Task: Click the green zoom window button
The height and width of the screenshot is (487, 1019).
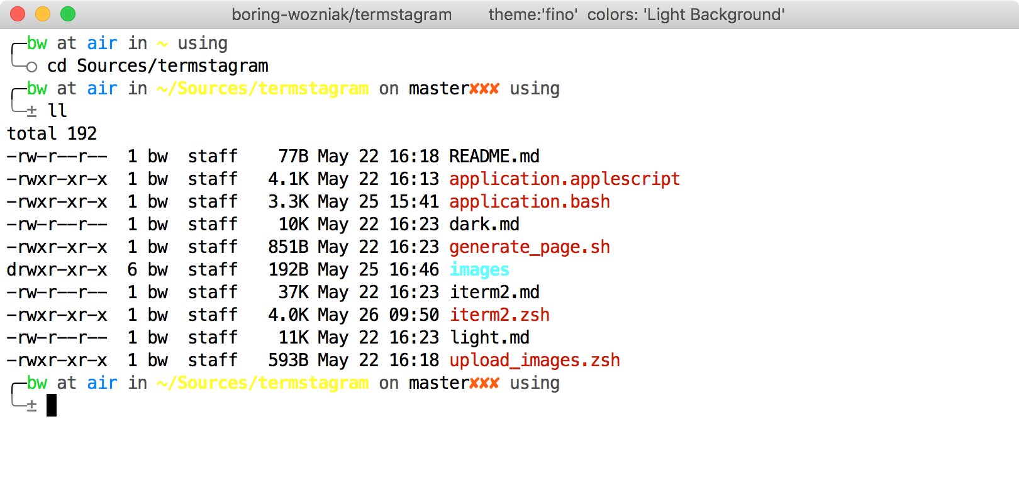Action: click(x=68, y=14)
